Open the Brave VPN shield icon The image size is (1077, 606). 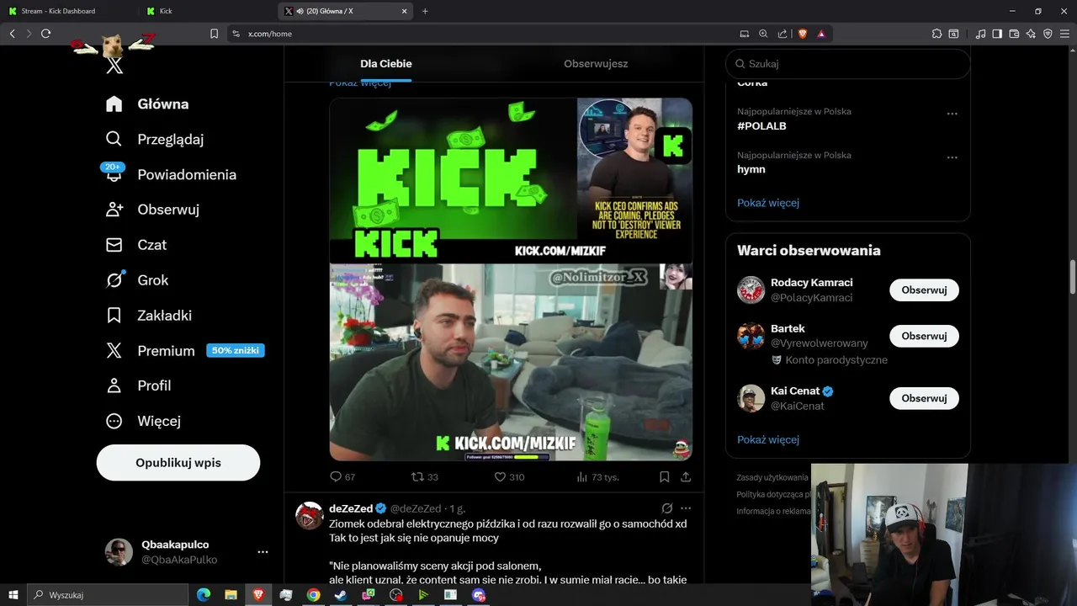pos(1048,34)
